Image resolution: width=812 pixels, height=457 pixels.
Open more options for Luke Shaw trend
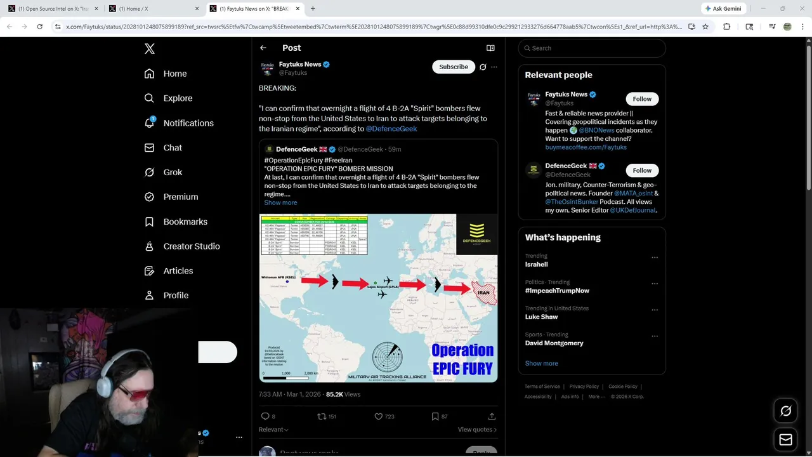pos(655,310)
